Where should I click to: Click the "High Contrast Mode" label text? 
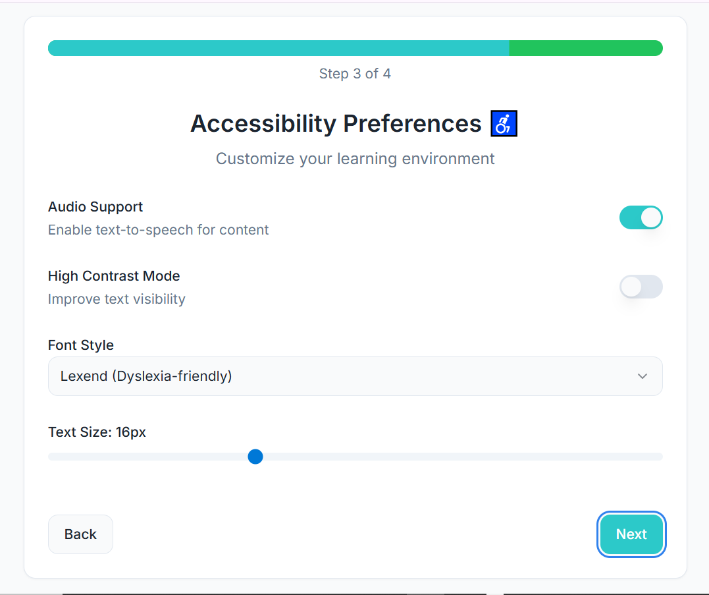click(114, 276)
